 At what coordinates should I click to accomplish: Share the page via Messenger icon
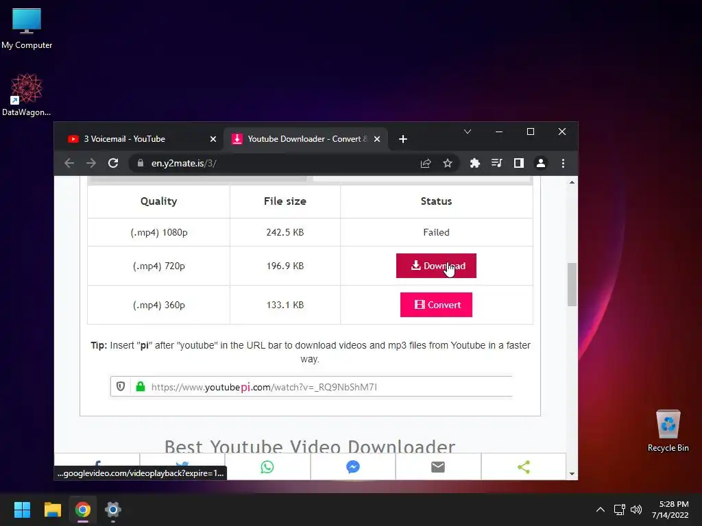coord(353,467)
